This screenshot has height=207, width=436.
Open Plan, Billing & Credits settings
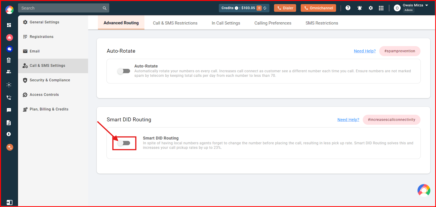pyautogui.click(x=53, y=109)
